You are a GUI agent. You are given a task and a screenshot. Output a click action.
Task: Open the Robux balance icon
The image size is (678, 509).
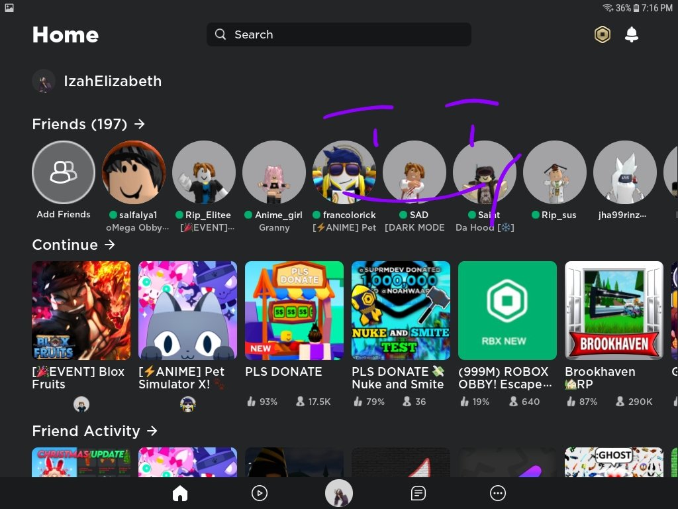coord(602,34)
